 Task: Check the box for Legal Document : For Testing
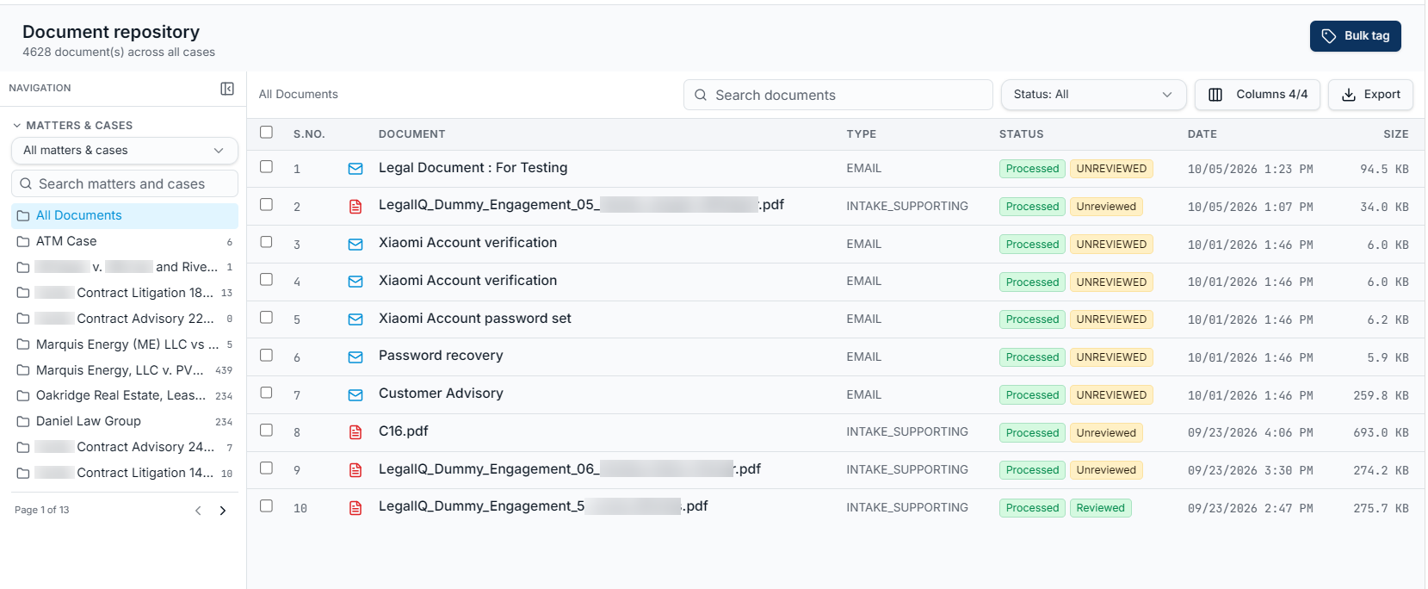pos(267,167)
